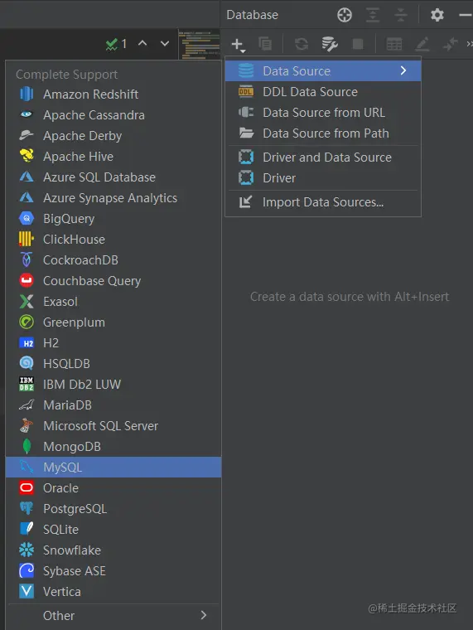The height and width of the screenshot is (630, 473).
Task: Click the Select Opened File target icon
Action: pos(345,15)
